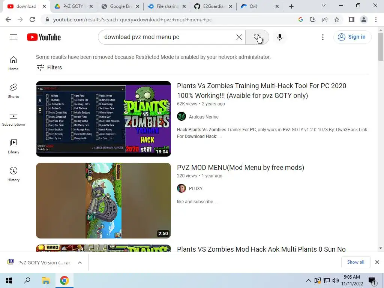
Task: Click Show all downloads
Action: (x=355, y=262)
